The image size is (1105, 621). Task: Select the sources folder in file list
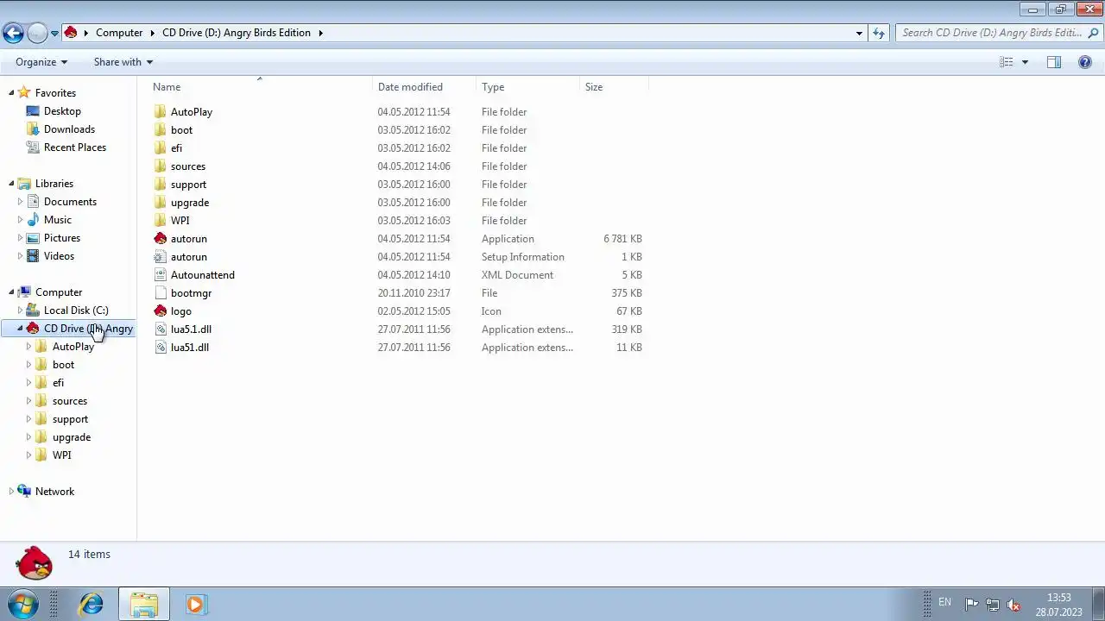(187, 166)
